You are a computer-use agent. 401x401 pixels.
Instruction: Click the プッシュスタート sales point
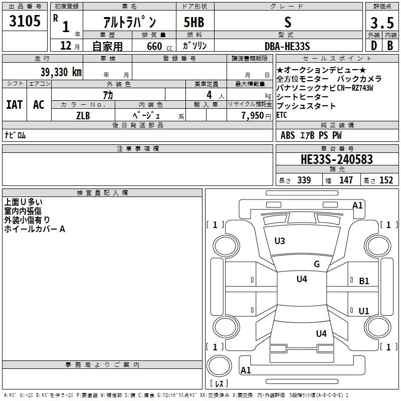point(306,106)
